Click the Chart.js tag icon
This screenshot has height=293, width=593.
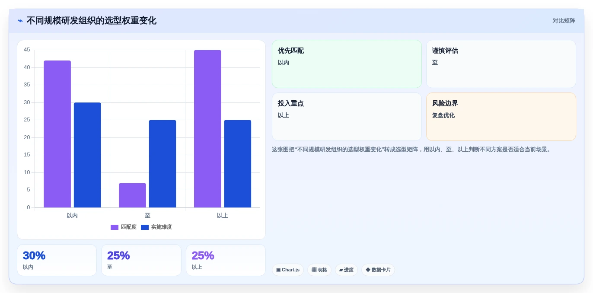[x=278, y=270]
